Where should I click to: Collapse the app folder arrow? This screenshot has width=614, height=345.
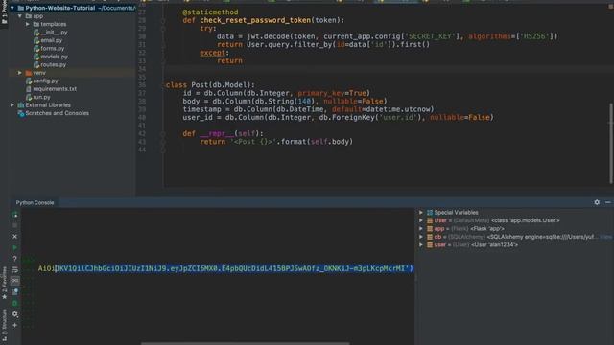coord(20,16)
